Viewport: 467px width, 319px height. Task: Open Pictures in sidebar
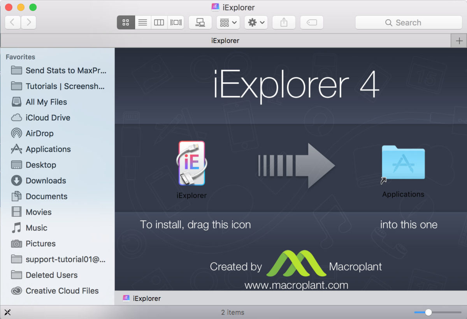33,244
